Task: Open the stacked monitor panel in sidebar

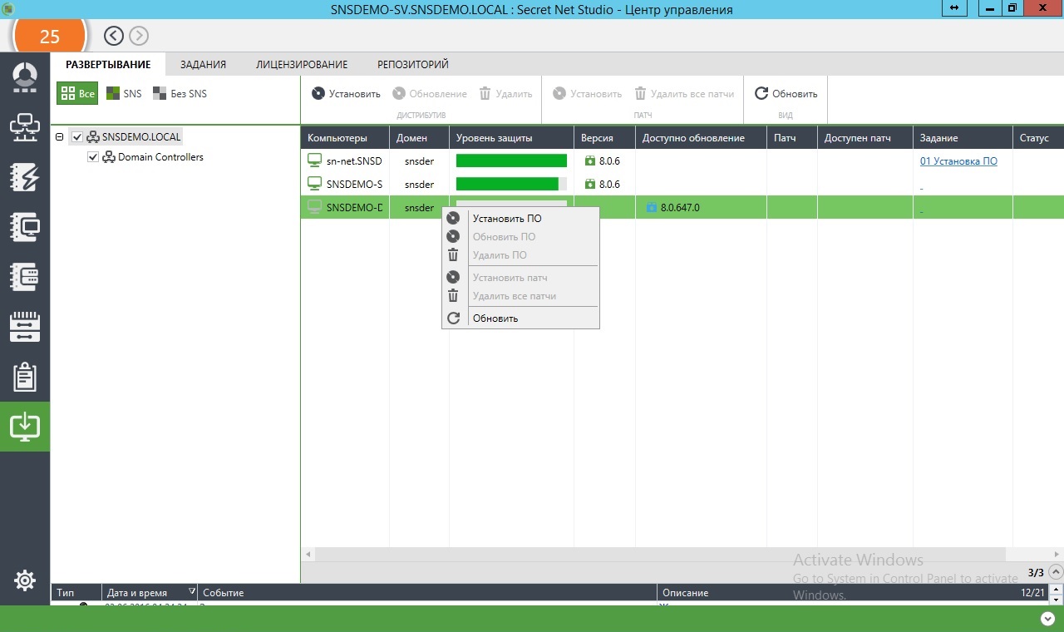Action: (x=25, y=227)
